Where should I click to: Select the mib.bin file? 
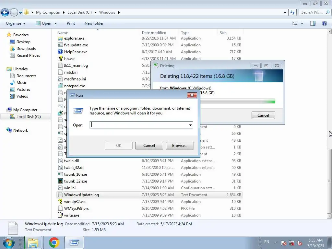click(x=71, y=72)
